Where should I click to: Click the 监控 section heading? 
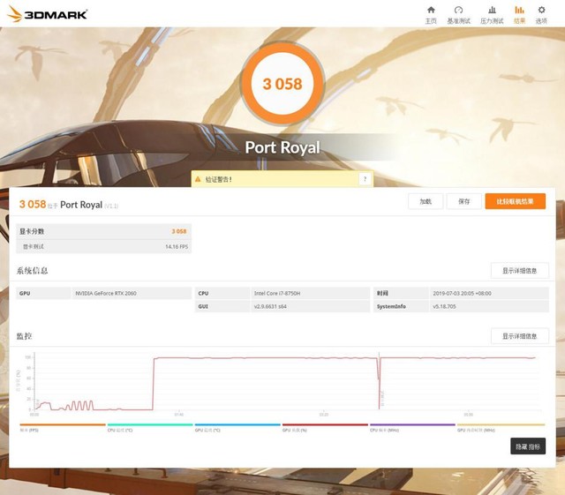pyautogui.click(x=24, y=336)
